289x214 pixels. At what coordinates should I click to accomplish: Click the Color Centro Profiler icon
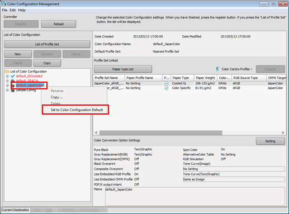tap(218, 69)
